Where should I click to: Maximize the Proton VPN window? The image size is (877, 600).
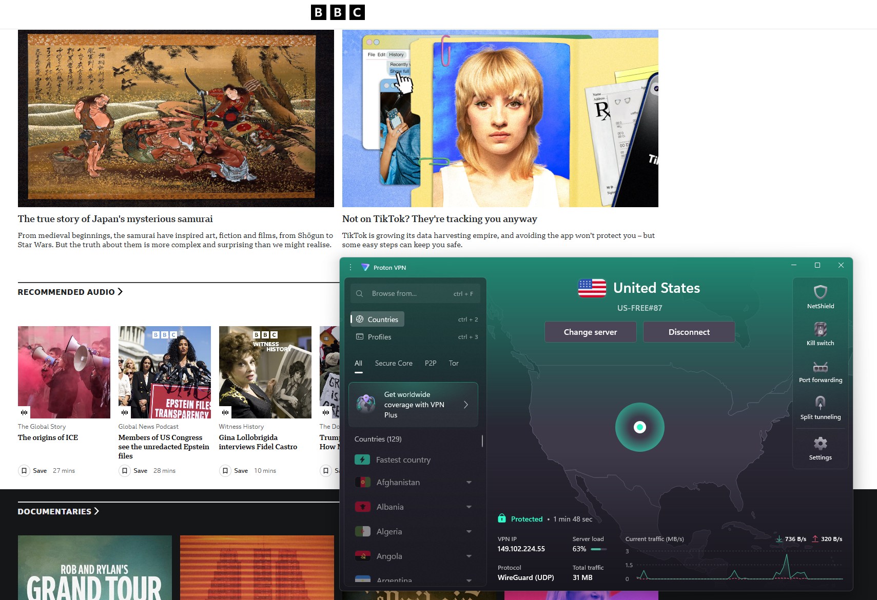click(x=817, y=265)
